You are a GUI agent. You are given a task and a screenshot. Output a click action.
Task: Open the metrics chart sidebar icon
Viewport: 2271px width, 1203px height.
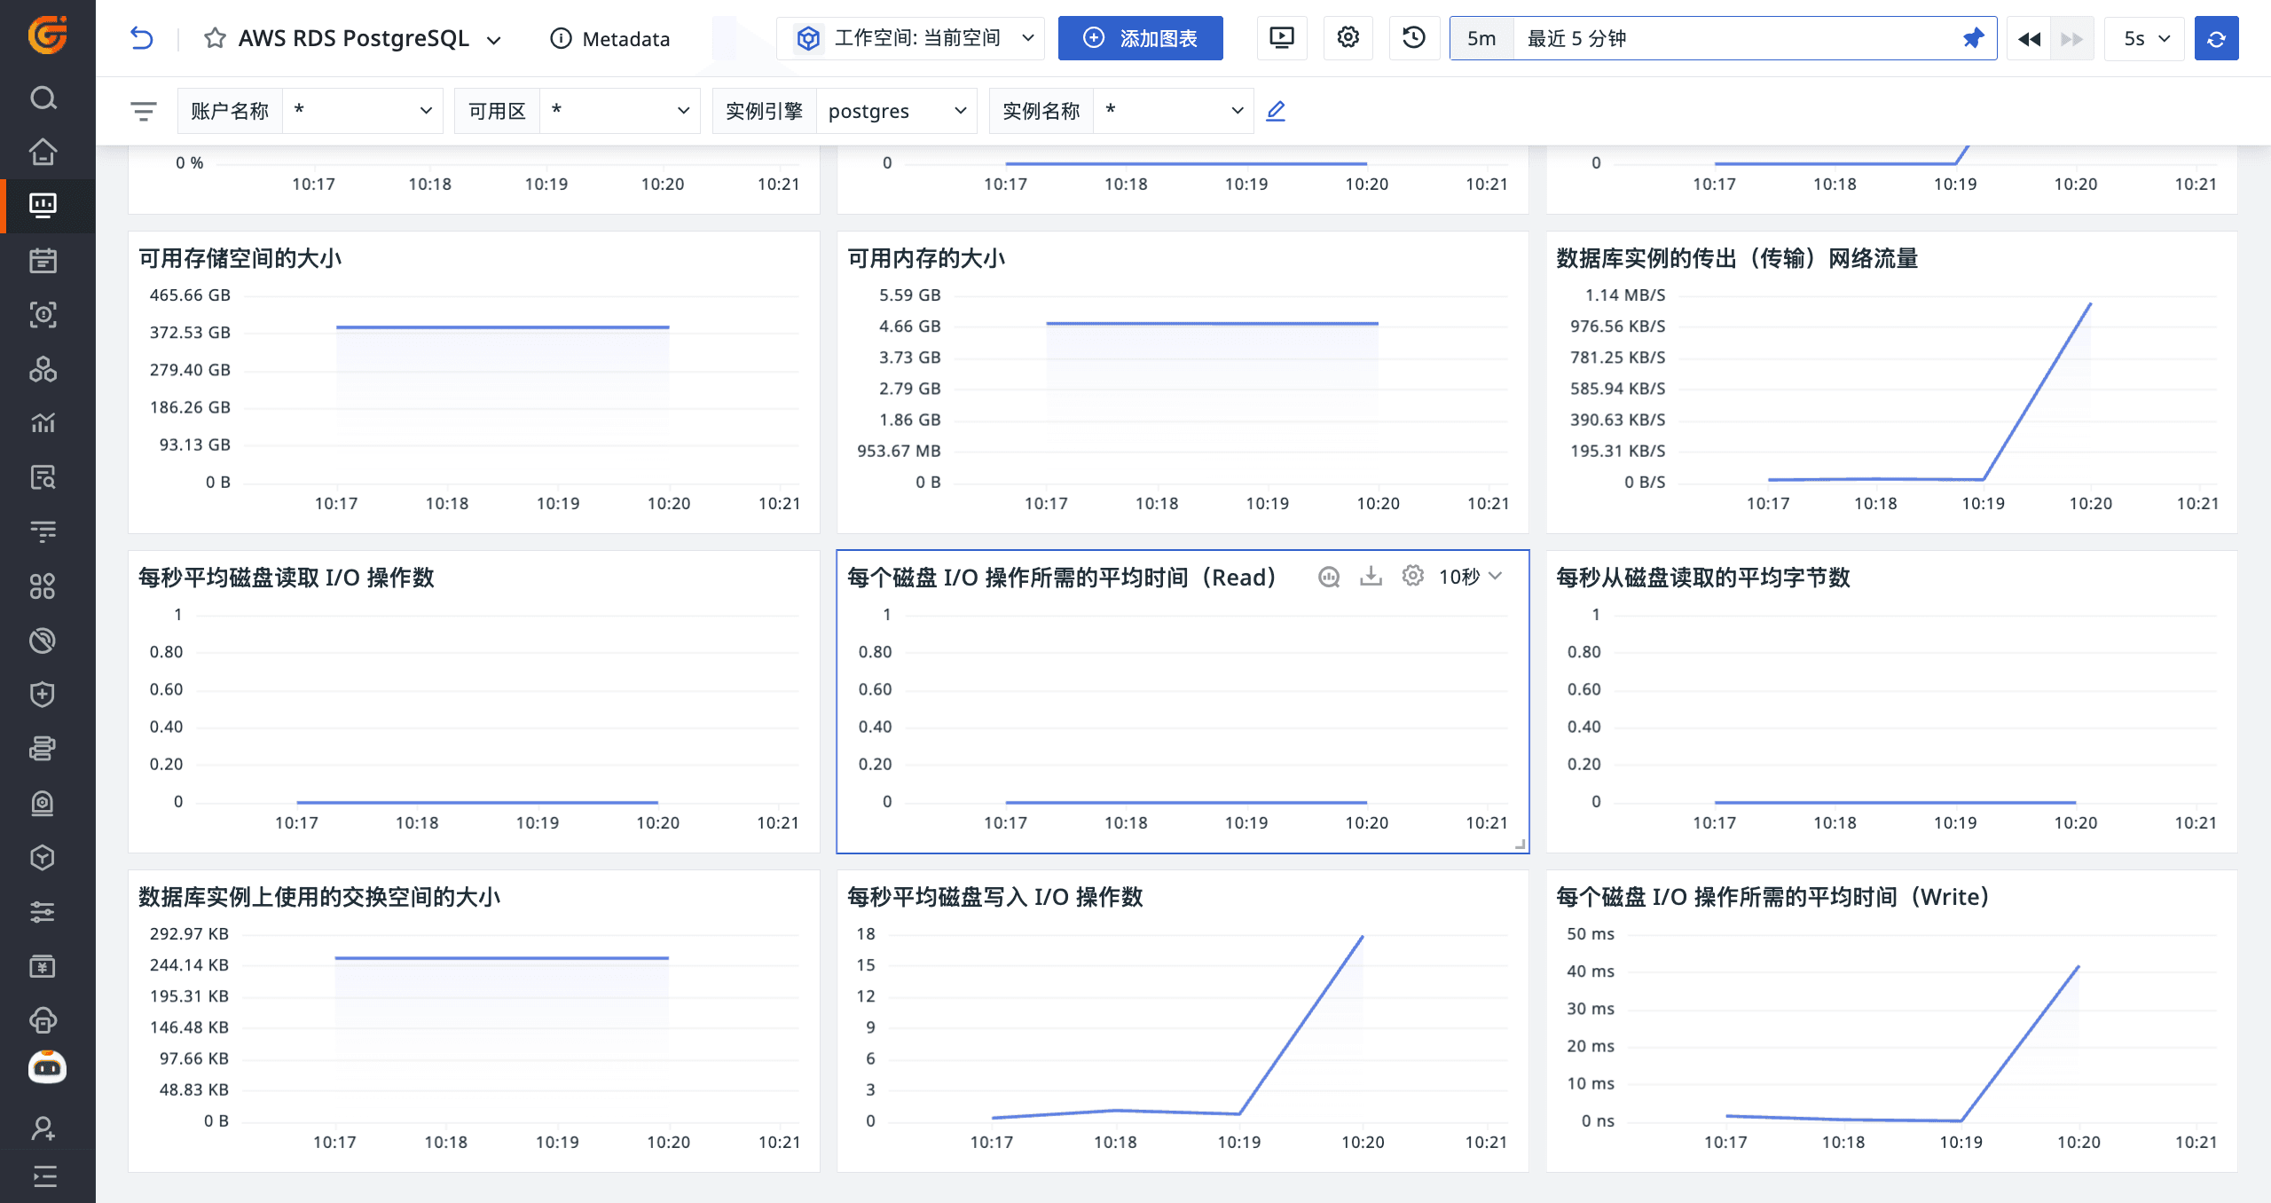pos(43,423)
